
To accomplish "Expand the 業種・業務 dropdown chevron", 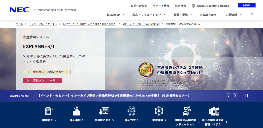I will click(x=192, y=15).
